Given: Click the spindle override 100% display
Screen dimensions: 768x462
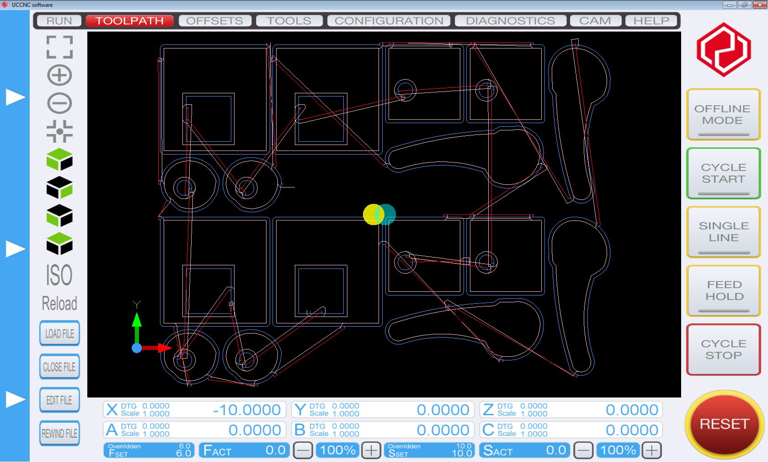Looking at the screenshot, I should pyautogui.click(x=618, y=450).
